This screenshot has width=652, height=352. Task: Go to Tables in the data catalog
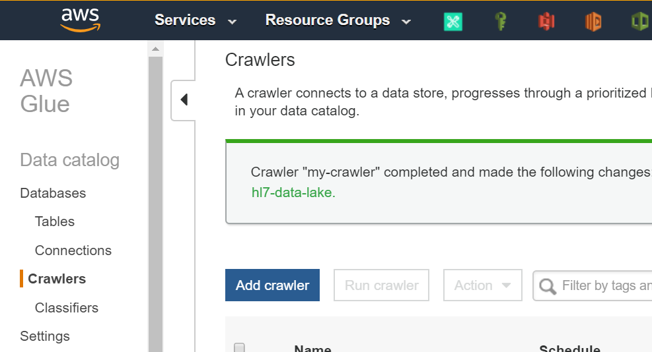click(54, 221)
